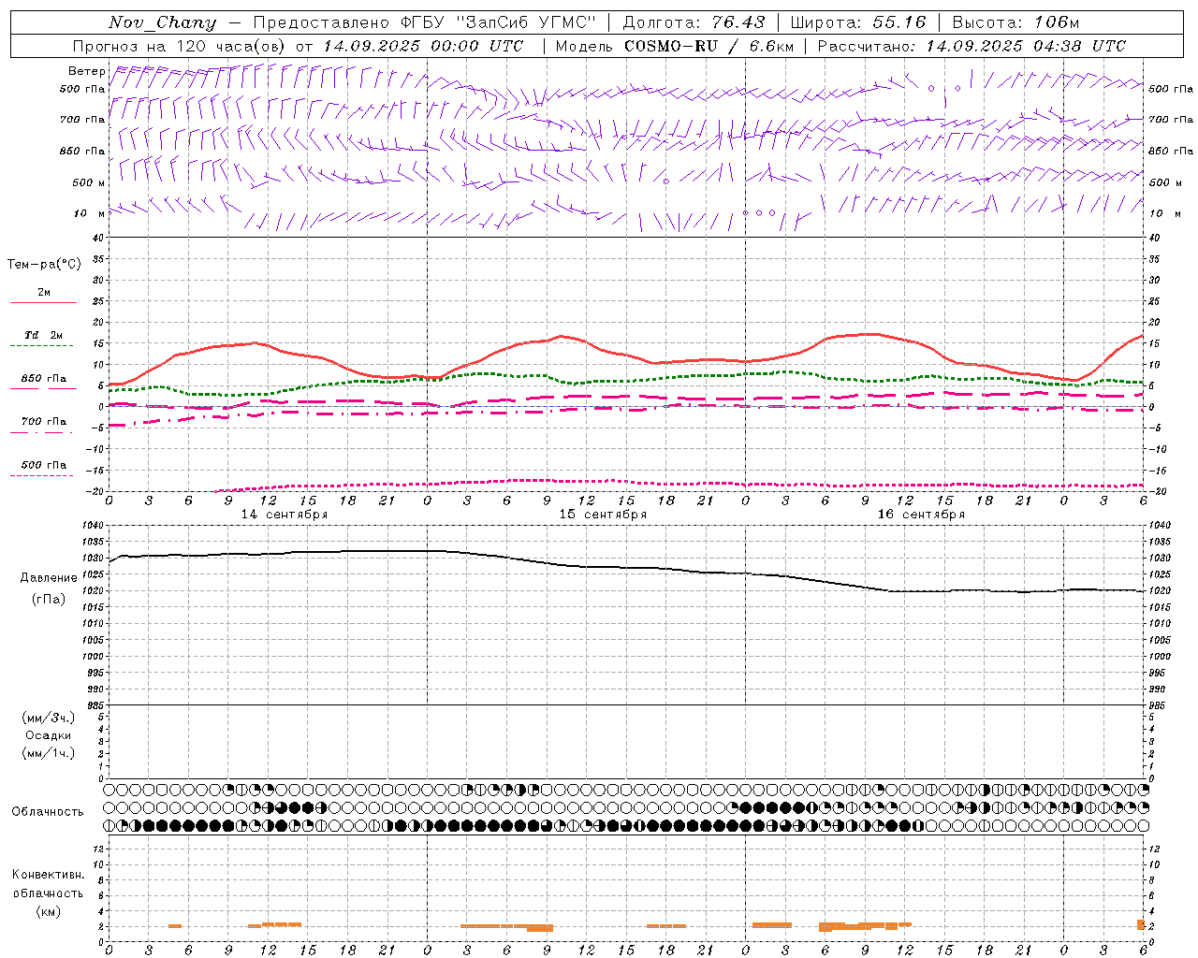Click the 15 сентября date label
The width and height of the screenshot is (1198, 958).
pos(603,515)
